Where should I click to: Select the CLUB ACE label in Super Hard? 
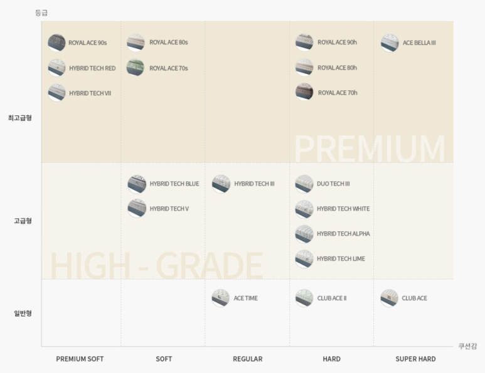415,298
